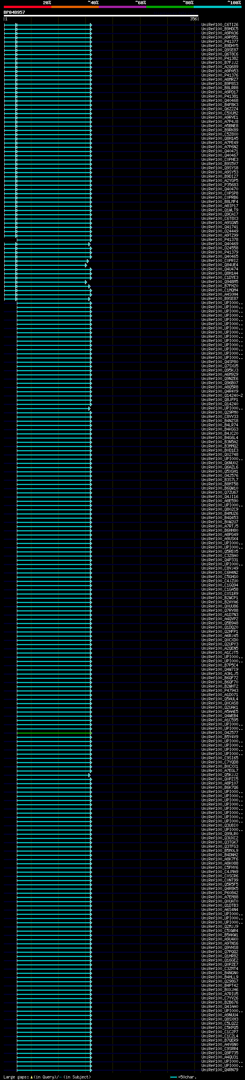Select hit UniRef100_A6S4N4
The height and width of the screenshot is (1080, 245).
220,910
